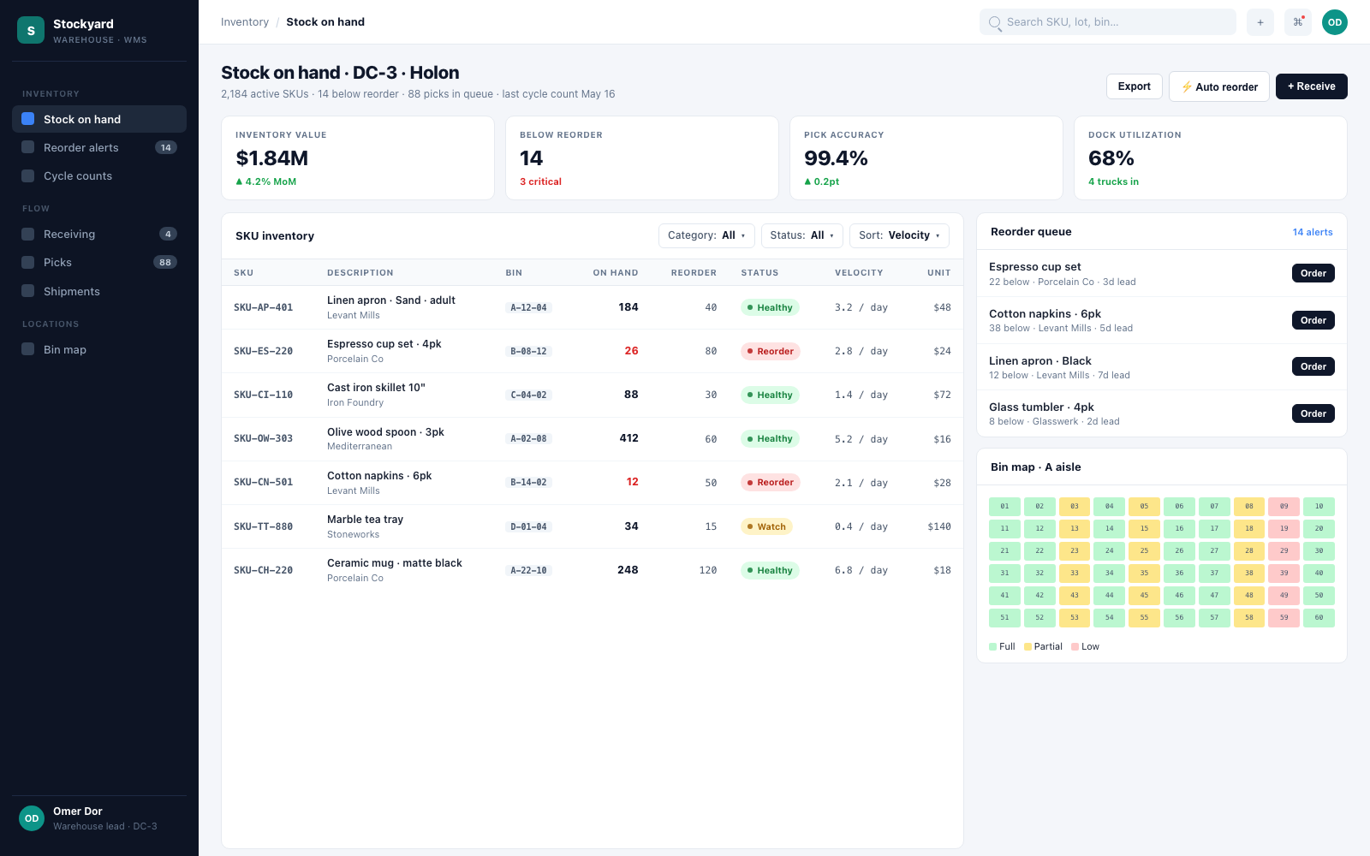Open the SKU-AP-401 row
The image size is (1370, 856).
[x=593, y=307]
